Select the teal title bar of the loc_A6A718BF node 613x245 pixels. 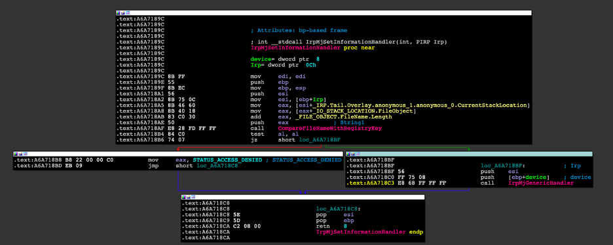coord(469,153)
